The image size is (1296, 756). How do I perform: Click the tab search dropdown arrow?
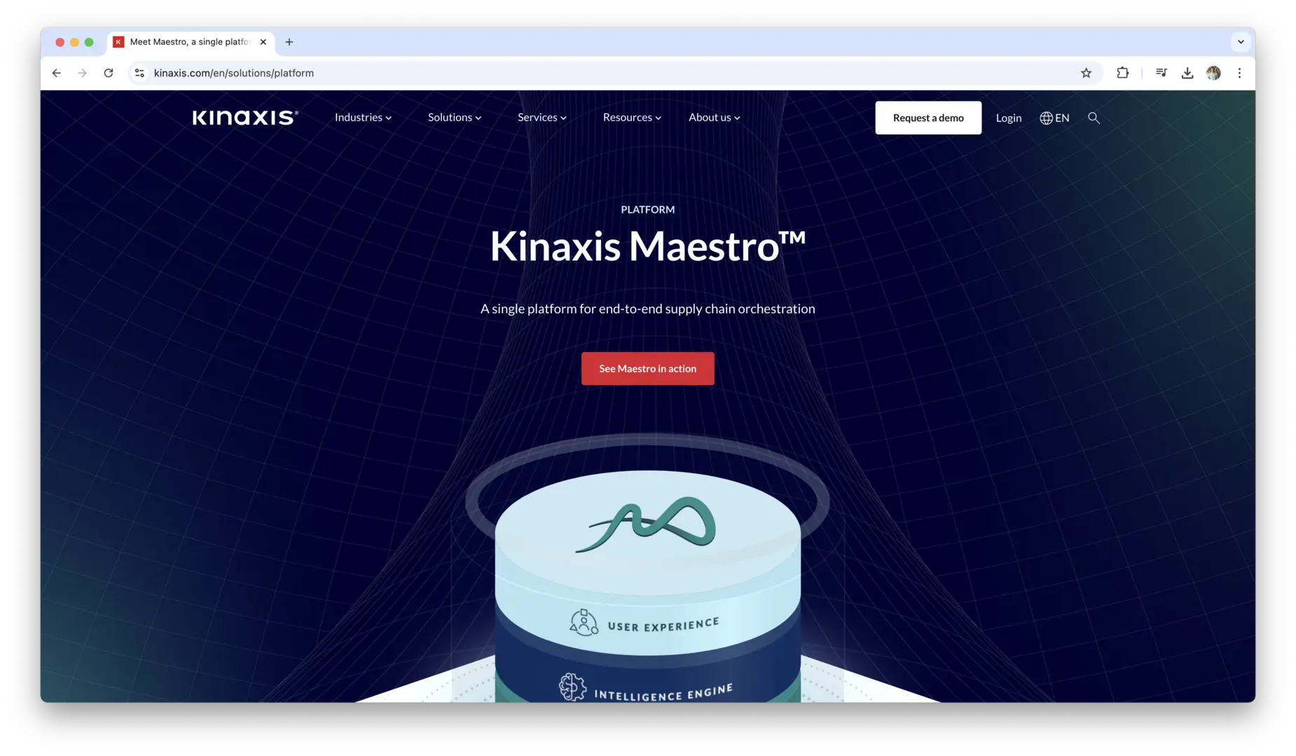(1241, 42)
